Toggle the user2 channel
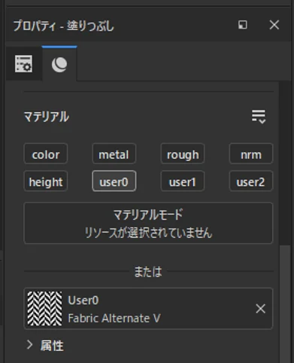The image size is (294, 363). pyautogui.click(x=251, y=181)
